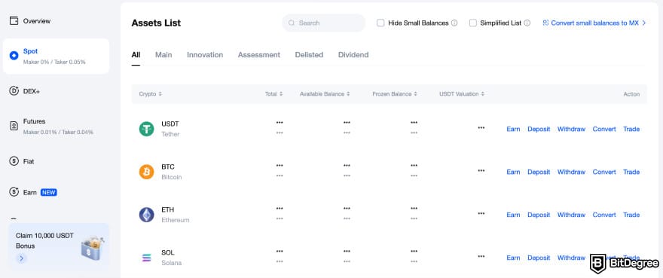Viewport: 663px width, 278px height.
Task: Open the Earn sidebar icon
Action: tap(14, 192)
